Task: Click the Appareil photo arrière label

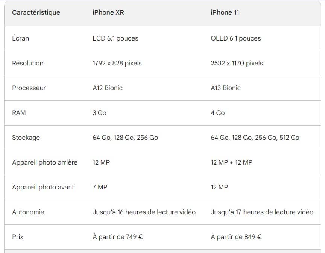Action: point(45,162)
